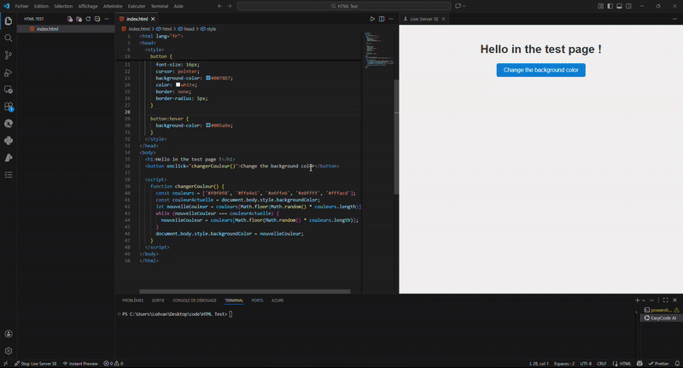Open the Azure view in activity bar

[x=9, y=158]
